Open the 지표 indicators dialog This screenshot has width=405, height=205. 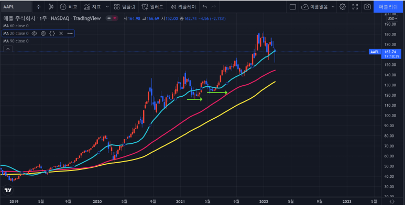tap(93, 7)
